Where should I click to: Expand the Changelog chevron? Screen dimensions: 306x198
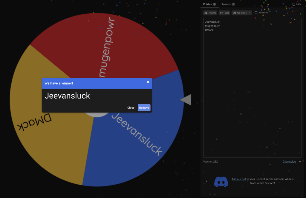coord(300,162)
